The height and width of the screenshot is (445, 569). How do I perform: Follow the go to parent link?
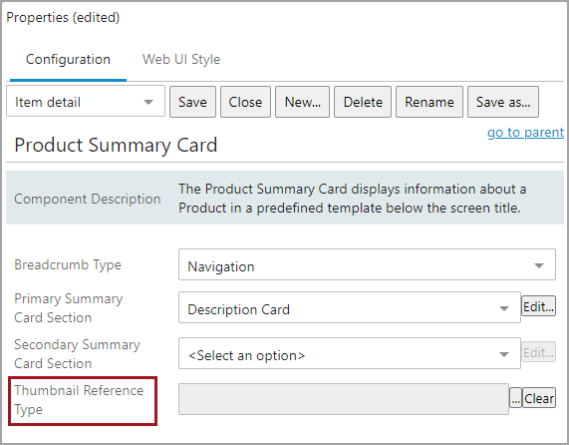coord(525,133)
